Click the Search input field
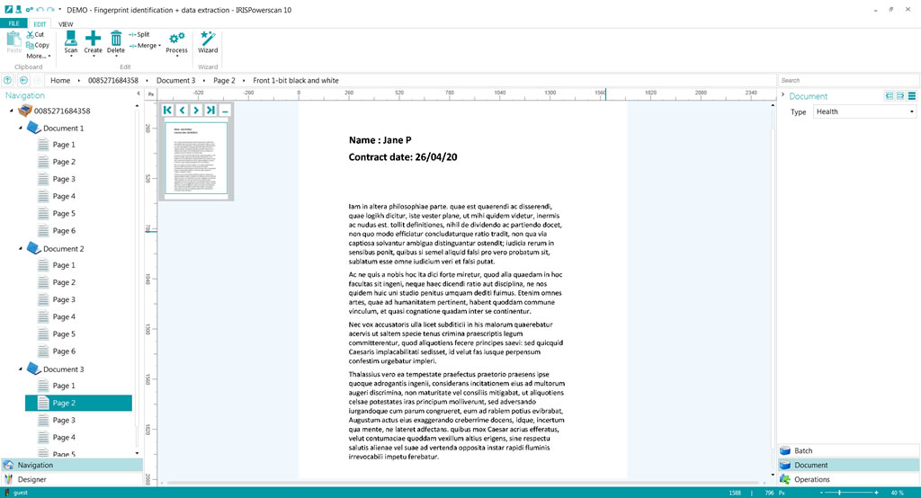 (847, 80)
